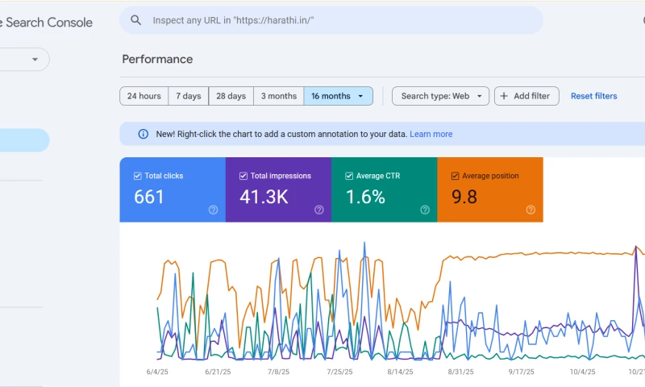This screenshot has width=645, height=387.
Task: Select the 7 days date range
Action: pyautogui.click(x=189, y=96)
